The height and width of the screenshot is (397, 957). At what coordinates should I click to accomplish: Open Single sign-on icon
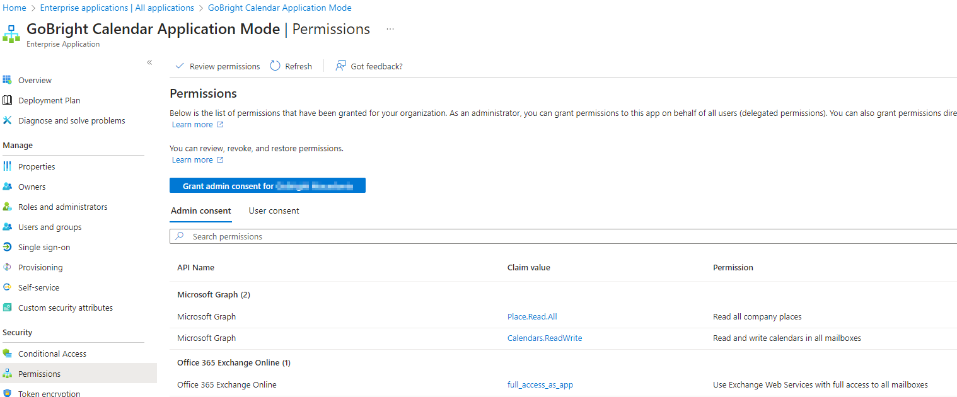click(x=8, y=247)
